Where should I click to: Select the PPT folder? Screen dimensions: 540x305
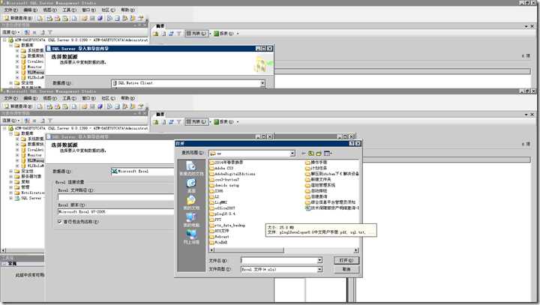coord(215,220)
